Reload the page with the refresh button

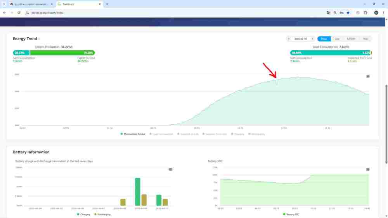[19, 12]
